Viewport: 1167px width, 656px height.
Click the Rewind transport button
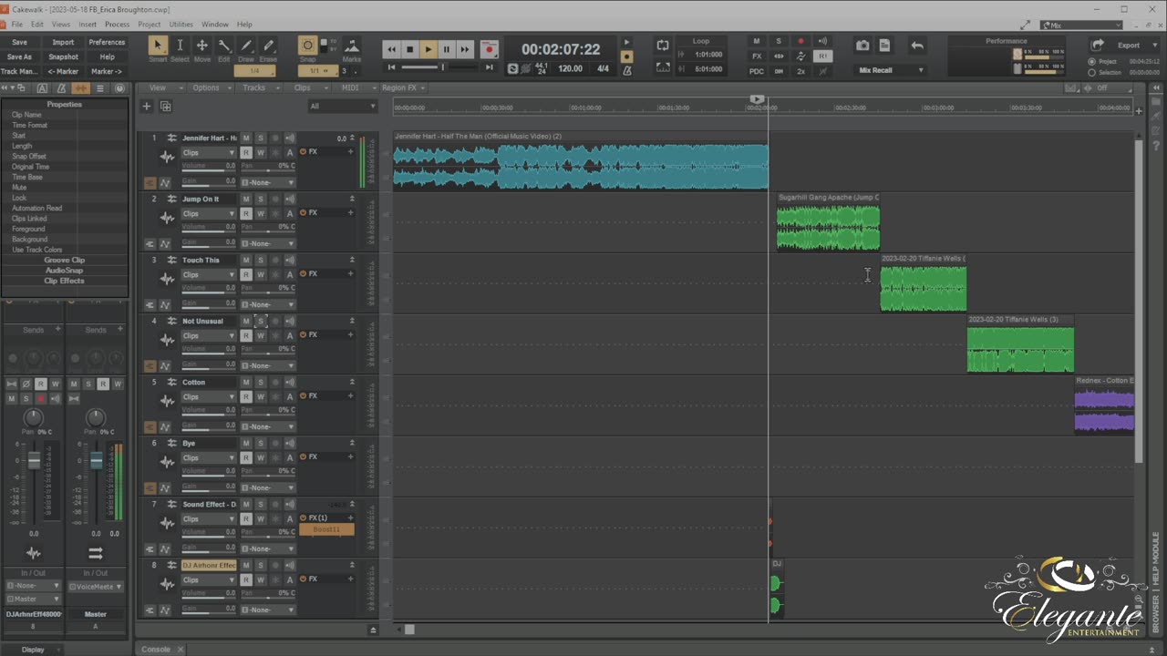(x=391, y=49)
